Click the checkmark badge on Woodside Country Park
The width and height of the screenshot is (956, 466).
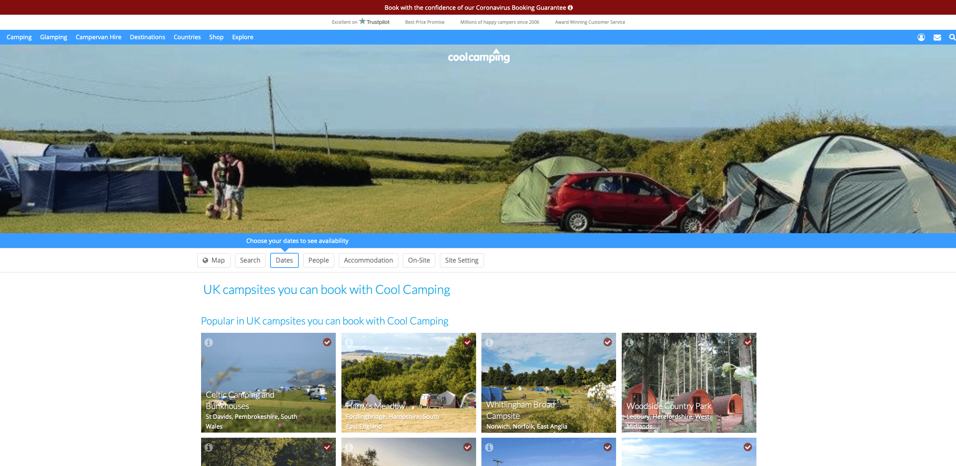pos(748,342)
